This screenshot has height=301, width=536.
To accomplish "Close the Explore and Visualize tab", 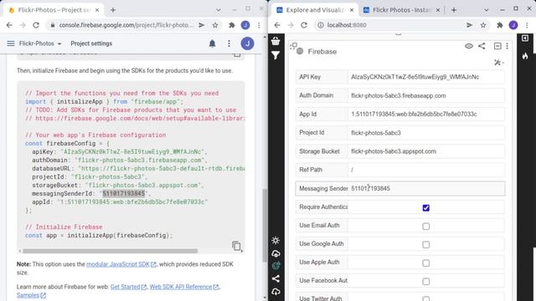I will tap(352, 10).
